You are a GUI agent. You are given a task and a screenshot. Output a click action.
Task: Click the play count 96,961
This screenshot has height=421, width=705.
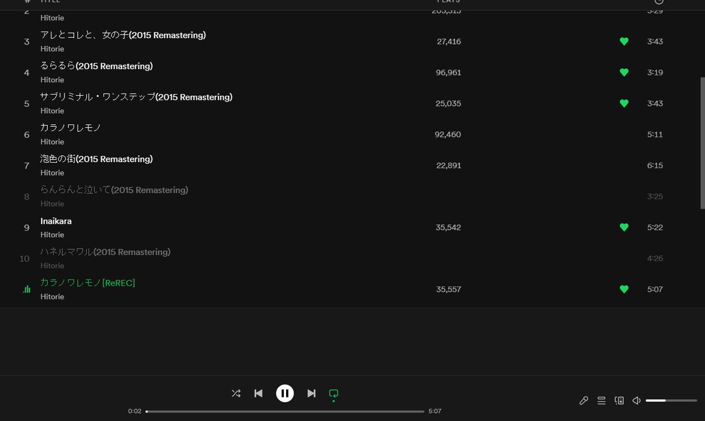(x=449, y=73)
